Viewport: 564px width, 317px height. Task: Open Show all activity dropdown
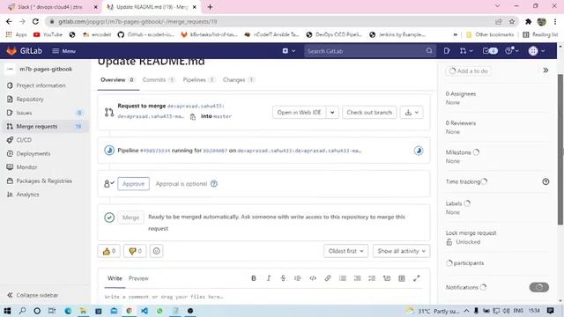[402, 251]
